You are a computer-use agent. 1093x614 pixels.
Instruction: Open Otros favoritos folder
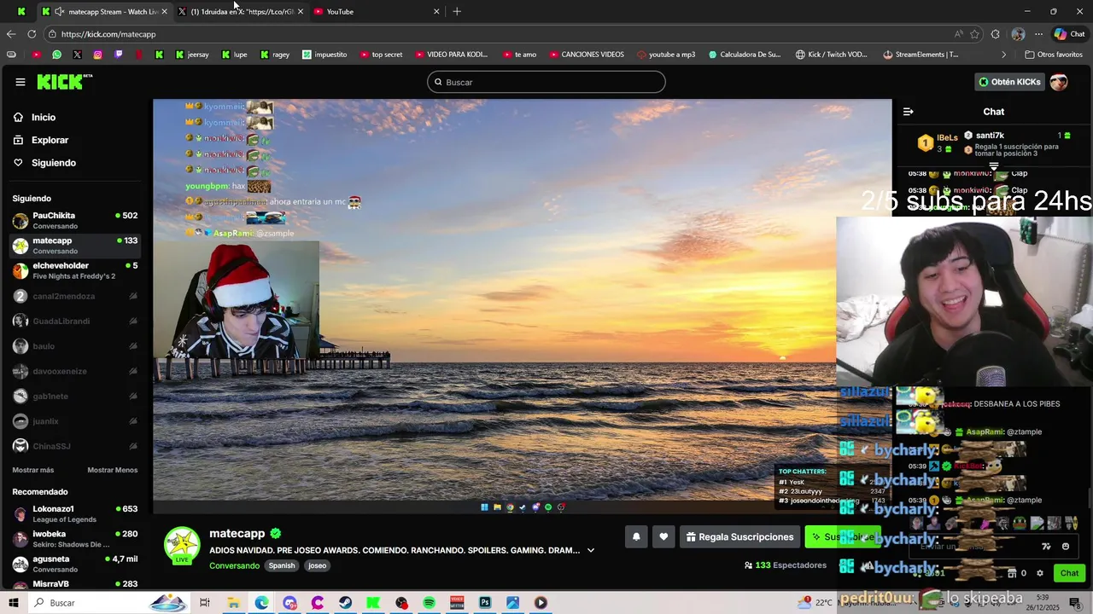click(x=1053, y=55)
